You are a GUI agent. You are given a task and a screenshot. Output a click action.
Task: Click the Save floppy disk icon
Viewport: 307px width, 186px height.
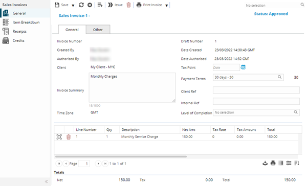[x=57, y=5]
